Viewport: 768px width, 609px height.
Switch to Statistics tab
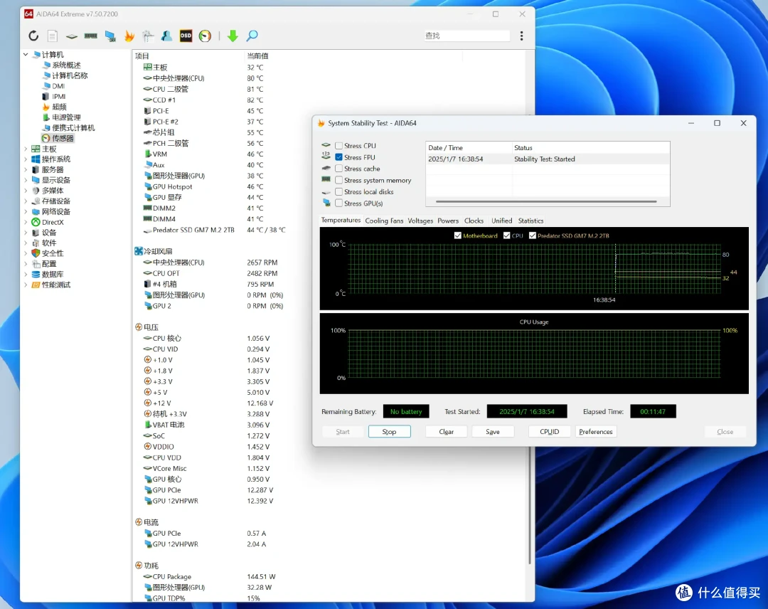point(530,221)
